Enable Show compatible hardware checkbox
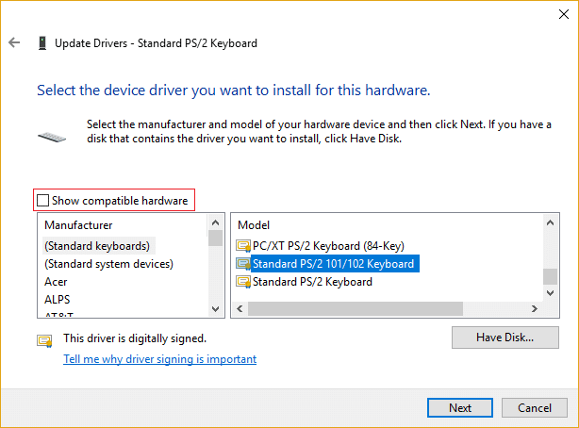Screen dimensions: 579x428 (x=42, y=200)
